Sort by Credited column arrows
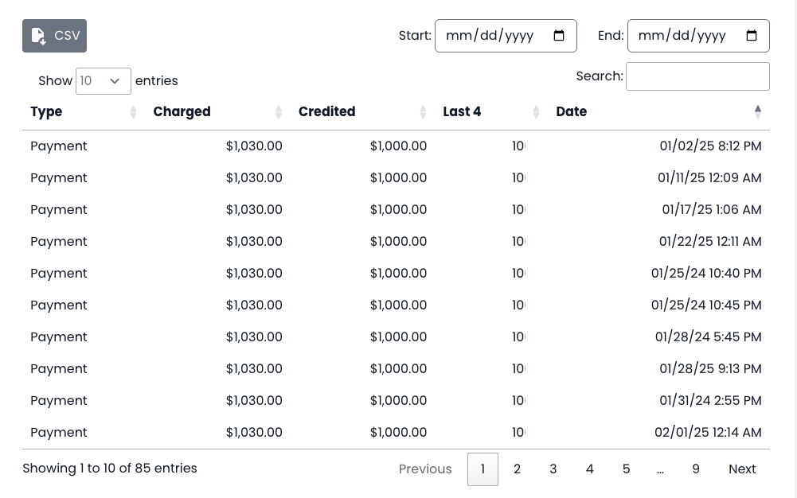The image size is (797, 498). pyautogui.click(x=423, y=112)
